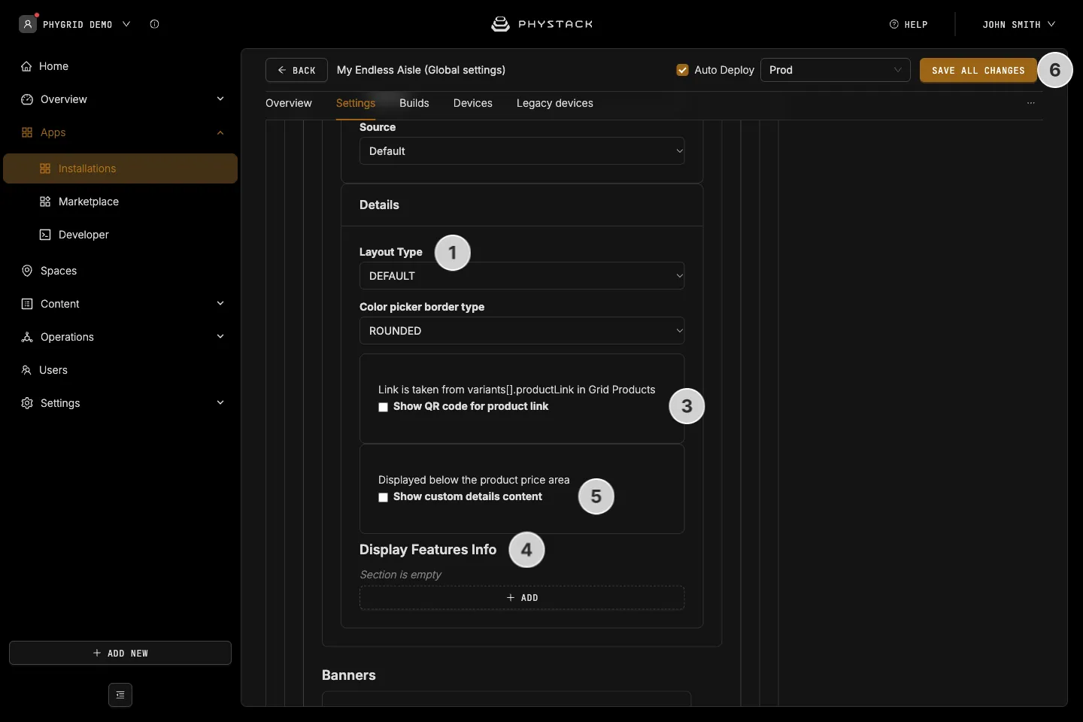Screen dimensions: 1083x722
Task: Toggle the Auto Deploy checkbox
Action: (683, 70)
